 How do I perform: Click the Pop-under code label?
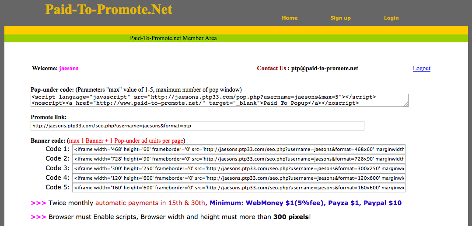(x=52, y=89)
